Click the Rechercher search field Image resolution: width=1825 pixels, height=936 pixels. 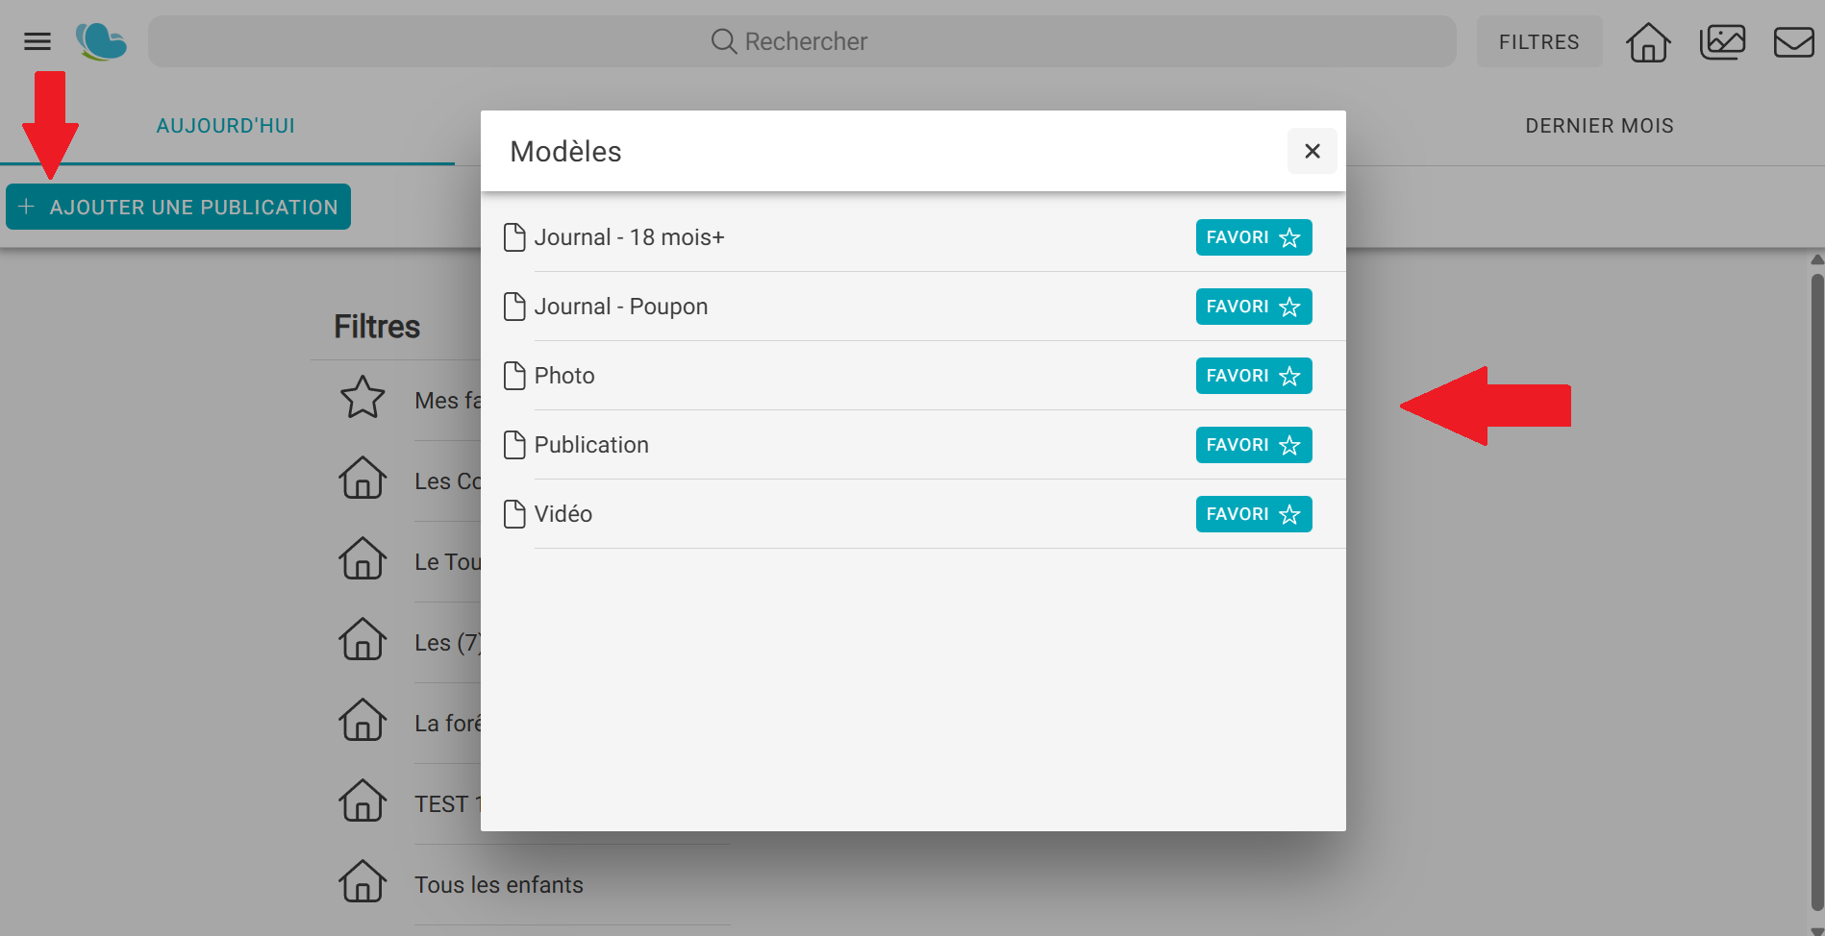tap(801, 41)
